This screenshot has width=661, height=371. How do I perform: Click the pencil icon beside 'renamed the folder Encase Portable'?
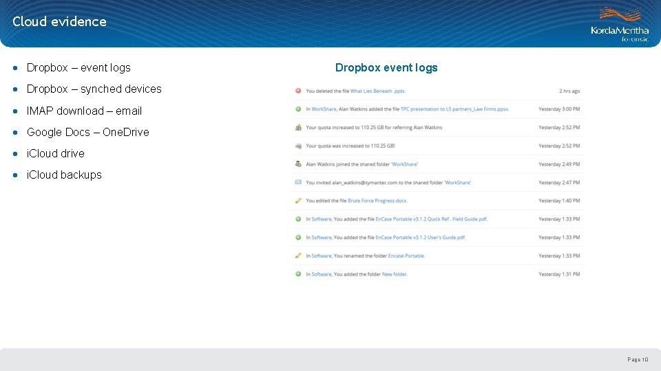[298, 256]
